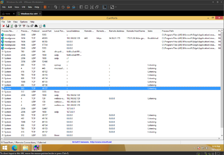Select the System UDP row with port 138
The width and height of the screenshot is (224, 155).
click(x=111, y=102)
